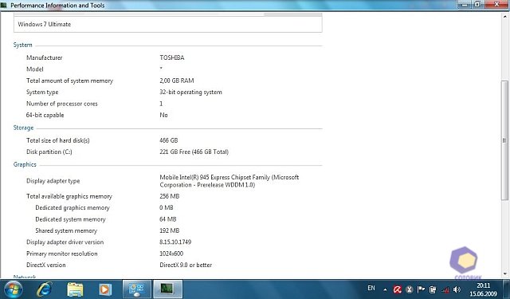Click the tray icon right of the flag
This screenshot has height=299, width=510.
433,289
